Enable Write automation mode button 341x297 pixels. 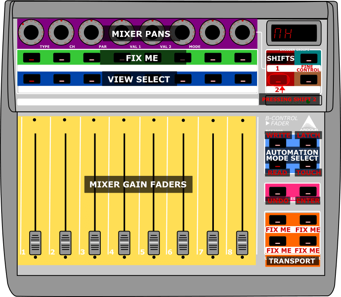coord(278,143)
